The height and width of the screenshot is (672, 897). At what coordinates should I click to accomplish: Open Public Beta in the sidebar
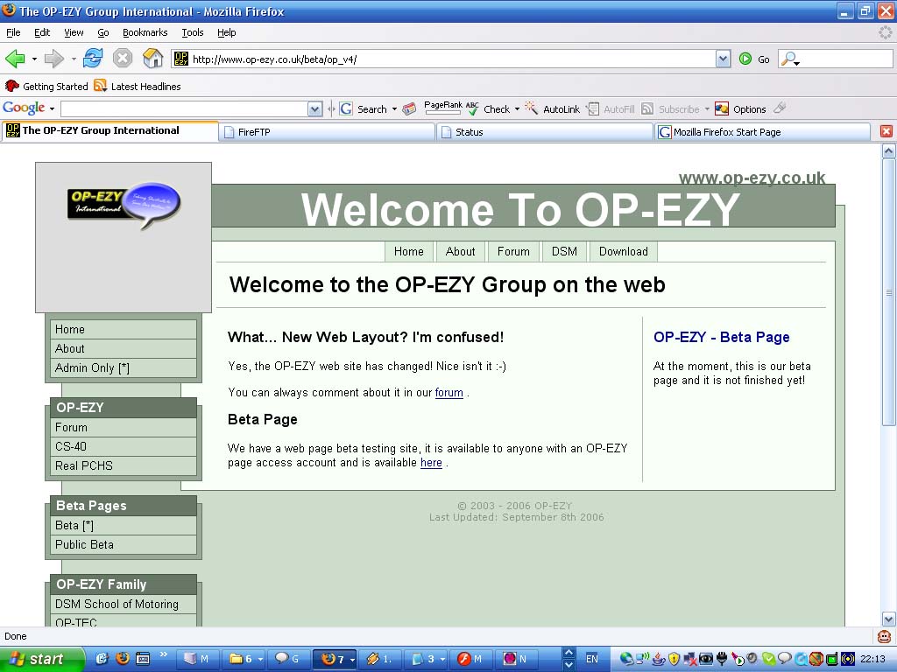pos(124,544)
